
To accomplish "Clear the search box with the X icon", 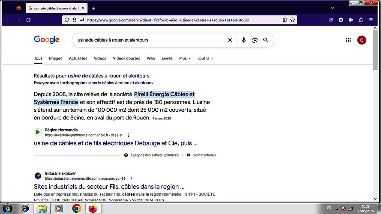I will (230, 40).
